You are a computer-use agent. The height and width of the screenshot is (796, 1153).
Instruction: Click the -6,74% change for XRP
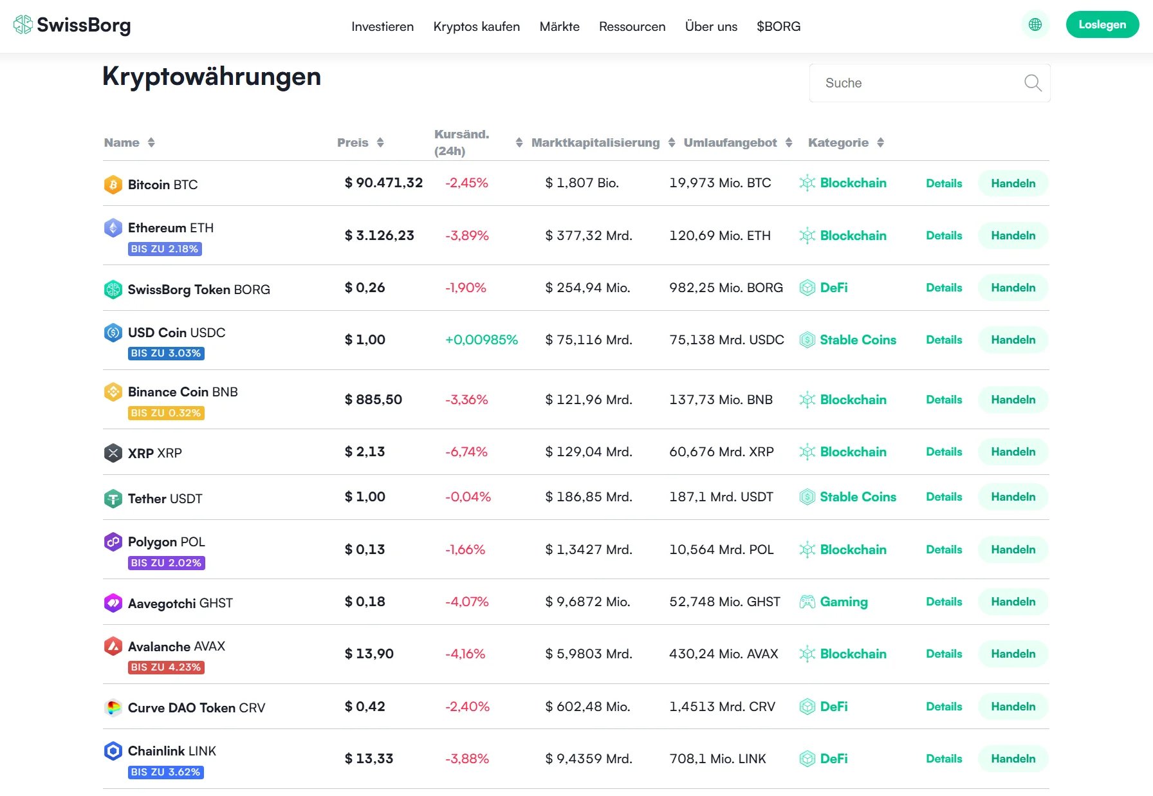[466, 452]
